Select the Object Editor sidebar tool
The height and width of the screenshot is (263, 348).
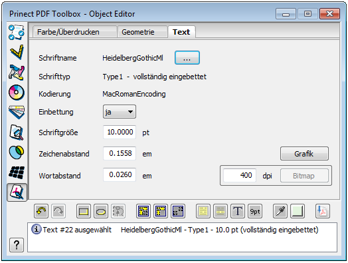17,192
